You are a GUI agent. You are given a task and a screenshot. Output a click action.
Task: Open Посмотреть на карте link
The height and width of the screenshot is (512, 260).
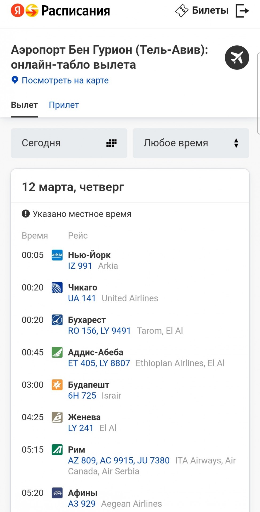pyautogui.click(x=65, y=80)
